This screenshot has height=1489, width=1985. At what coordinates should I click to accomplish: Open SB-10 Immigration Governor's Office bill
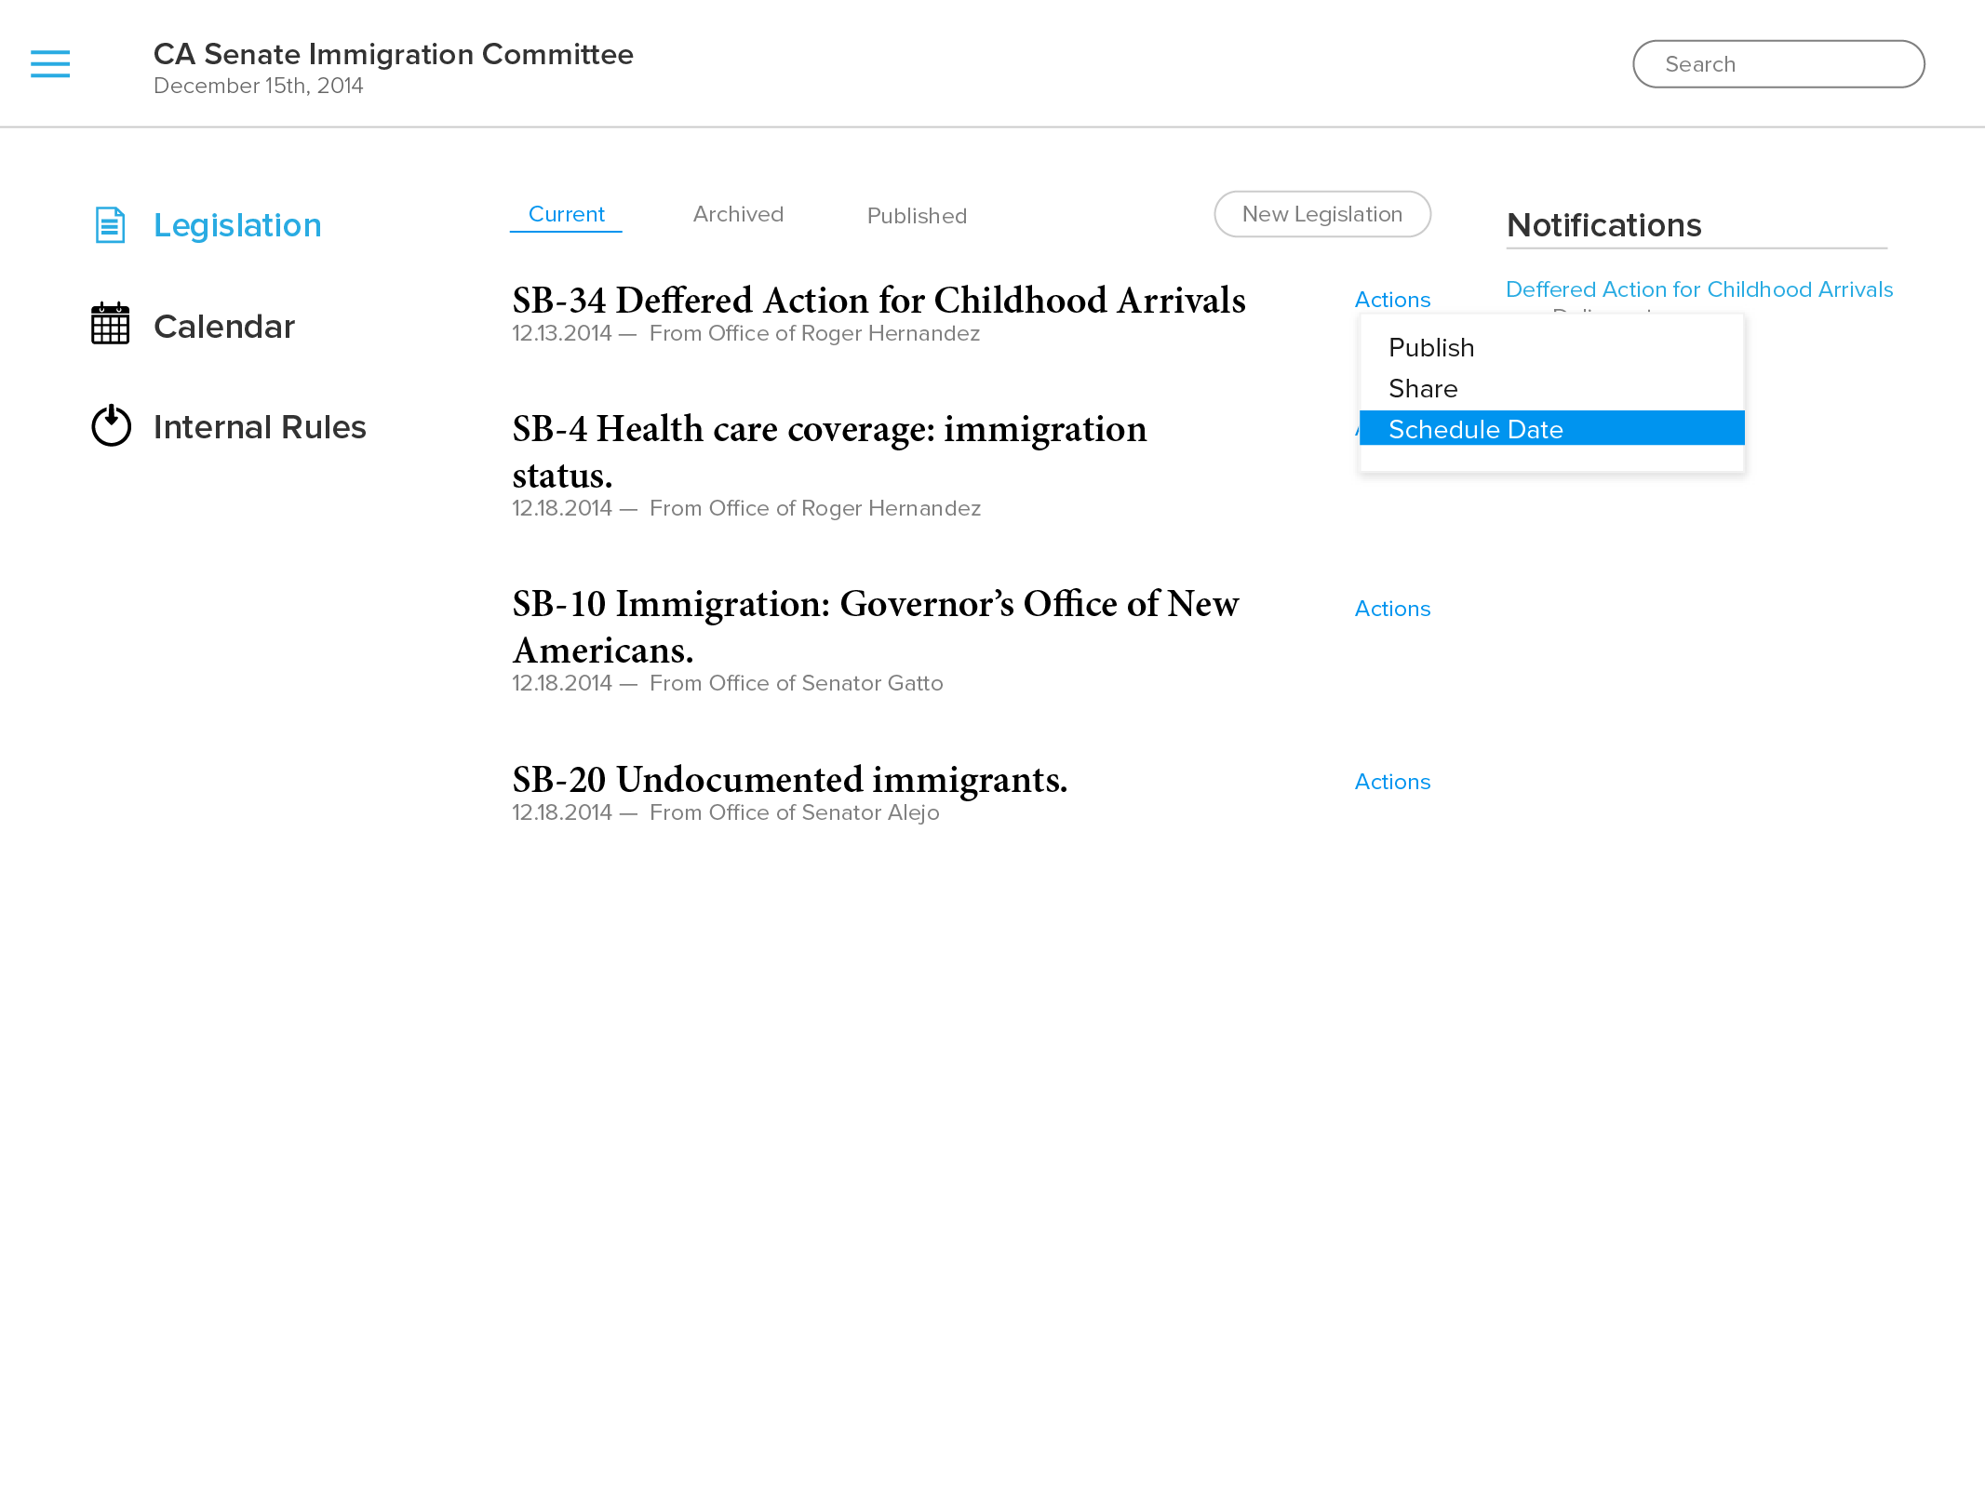tap(875, 626)
